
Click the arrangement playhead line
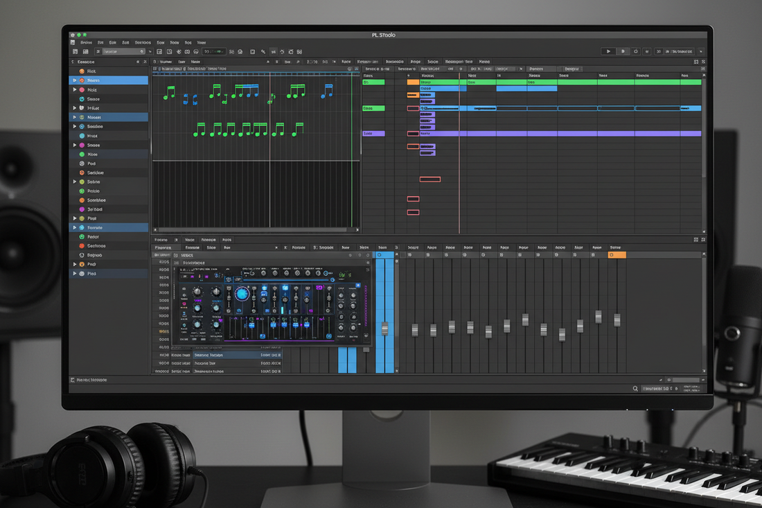tap(459, 153)
